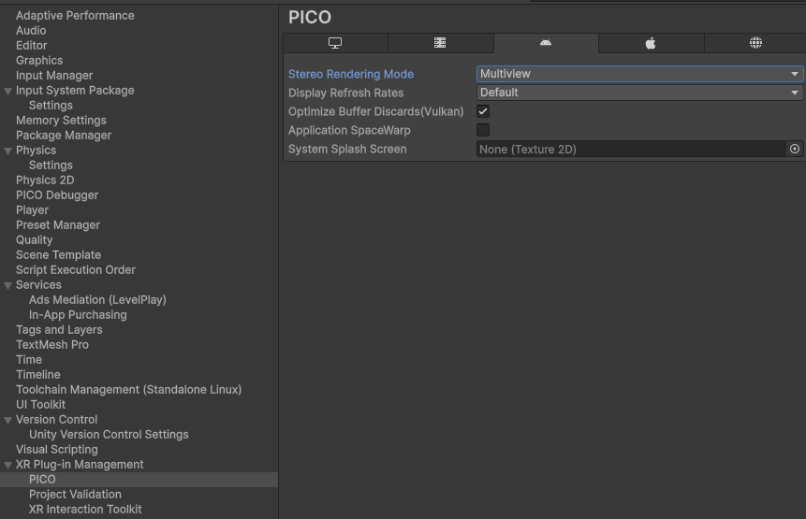Open Package Manager settings
Viewport: 806px width, 519px height.
pyautogui.click(x=64, y=135)
